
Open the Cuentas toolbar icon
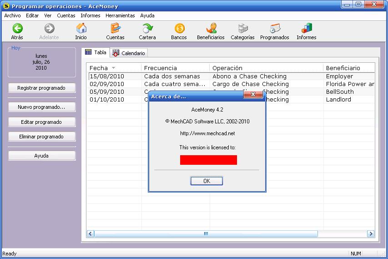click(x=116, y=28)
